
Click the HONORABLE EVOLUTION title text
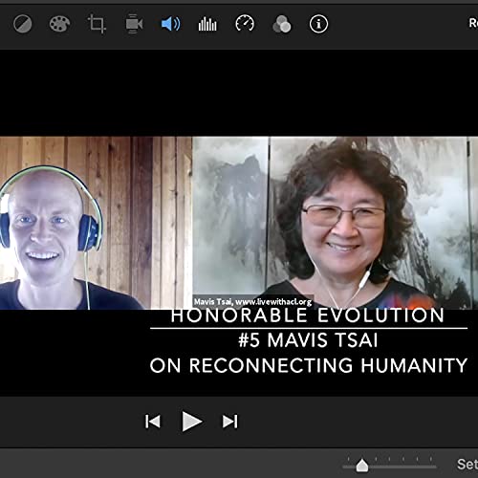click(x=308, y=315)
